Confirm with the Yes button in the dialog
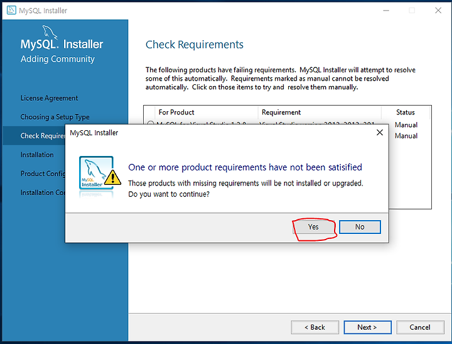The image size is (452, 344). tap(314, 227)
